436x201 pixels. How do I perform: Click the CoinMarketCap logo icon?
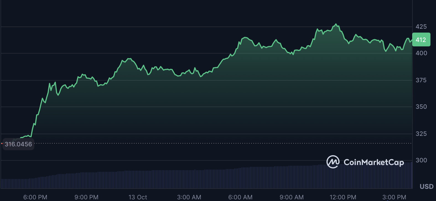point(333,162)
